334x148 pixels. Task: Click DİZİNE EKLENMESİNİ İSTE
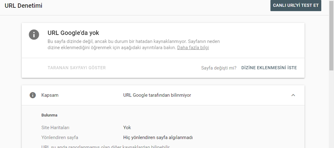tap(269, 68)
